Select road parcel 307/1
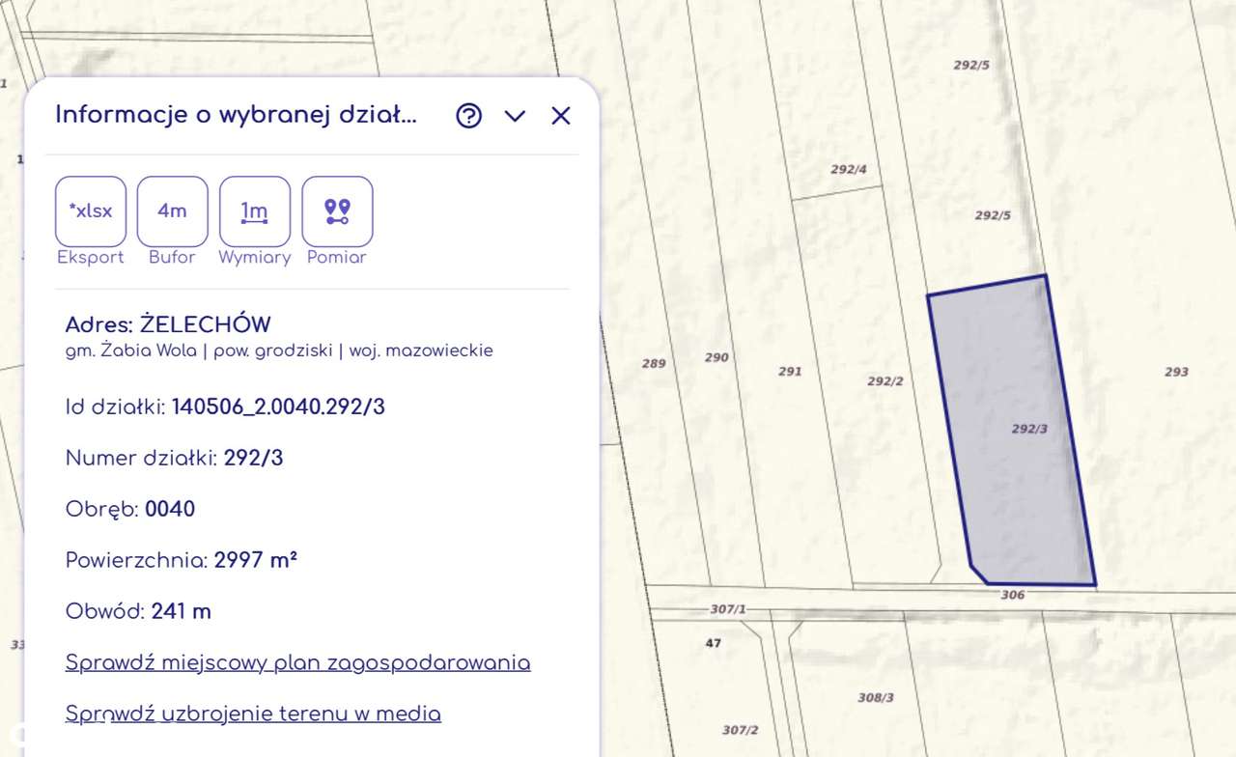The height and width of the screenshot is (757, 1236). [x=725, y=609]
